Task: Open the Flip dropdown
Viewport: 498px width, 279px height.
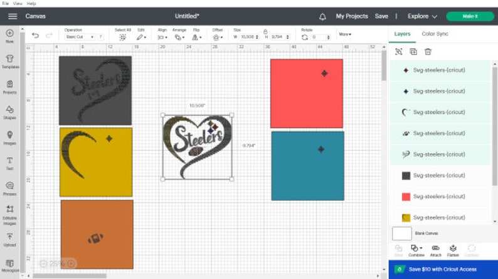Action: point(196,38)
